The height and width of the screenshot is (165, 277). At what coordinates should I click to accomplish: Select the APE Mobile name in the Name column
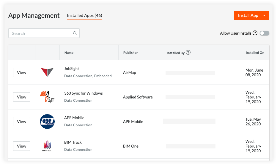(x=74, y=118)
